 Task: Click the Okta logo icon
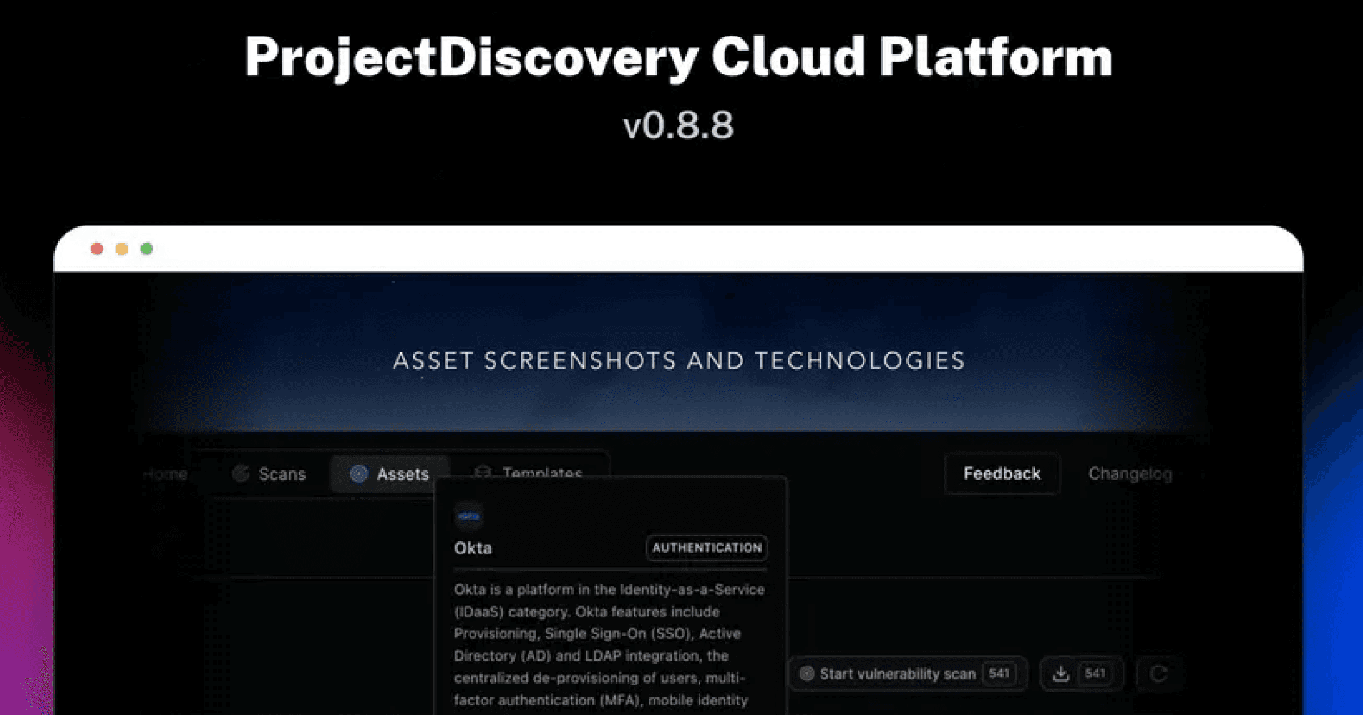(469, 516)
